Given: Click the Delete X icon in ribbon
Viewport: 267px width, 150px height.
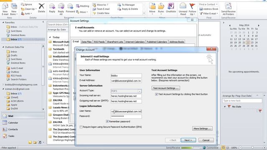Looking at the screenshot, I should tap(41, 8).
